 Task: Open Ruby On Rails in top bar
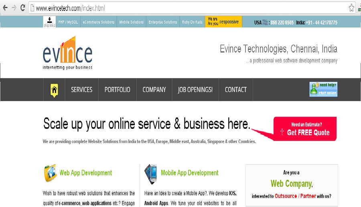point(192,22)
